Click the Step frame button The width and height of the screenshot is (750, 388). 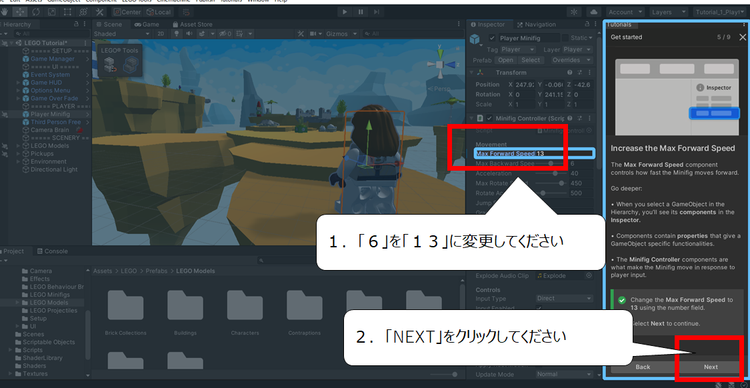click(x=377, y=12)
